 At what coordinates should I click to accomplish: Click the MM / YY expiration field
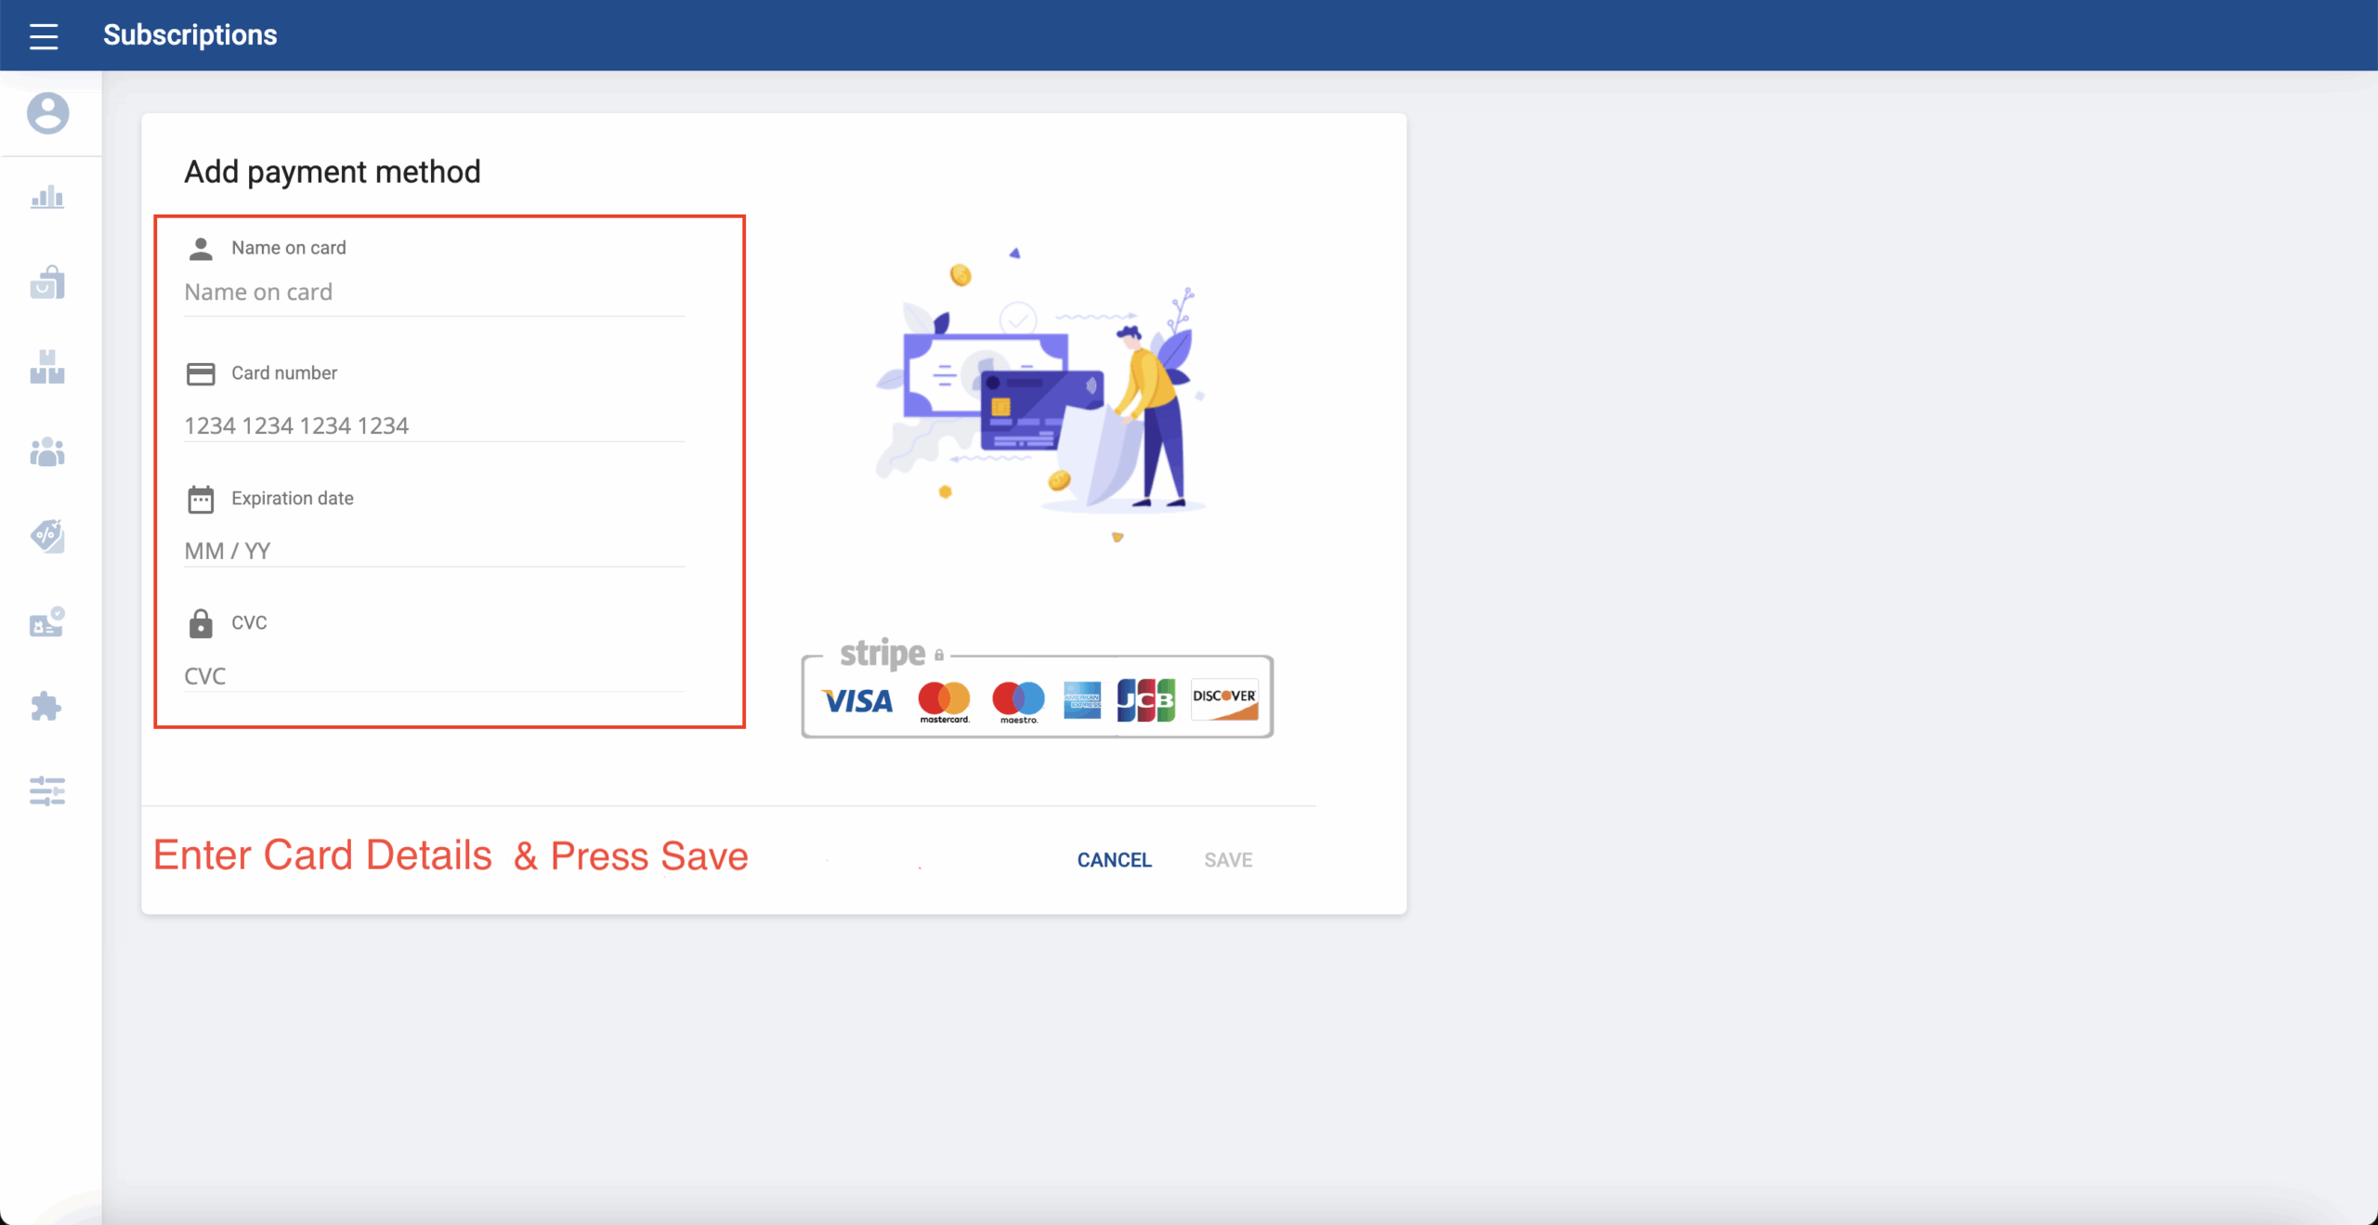pos(434,551)
